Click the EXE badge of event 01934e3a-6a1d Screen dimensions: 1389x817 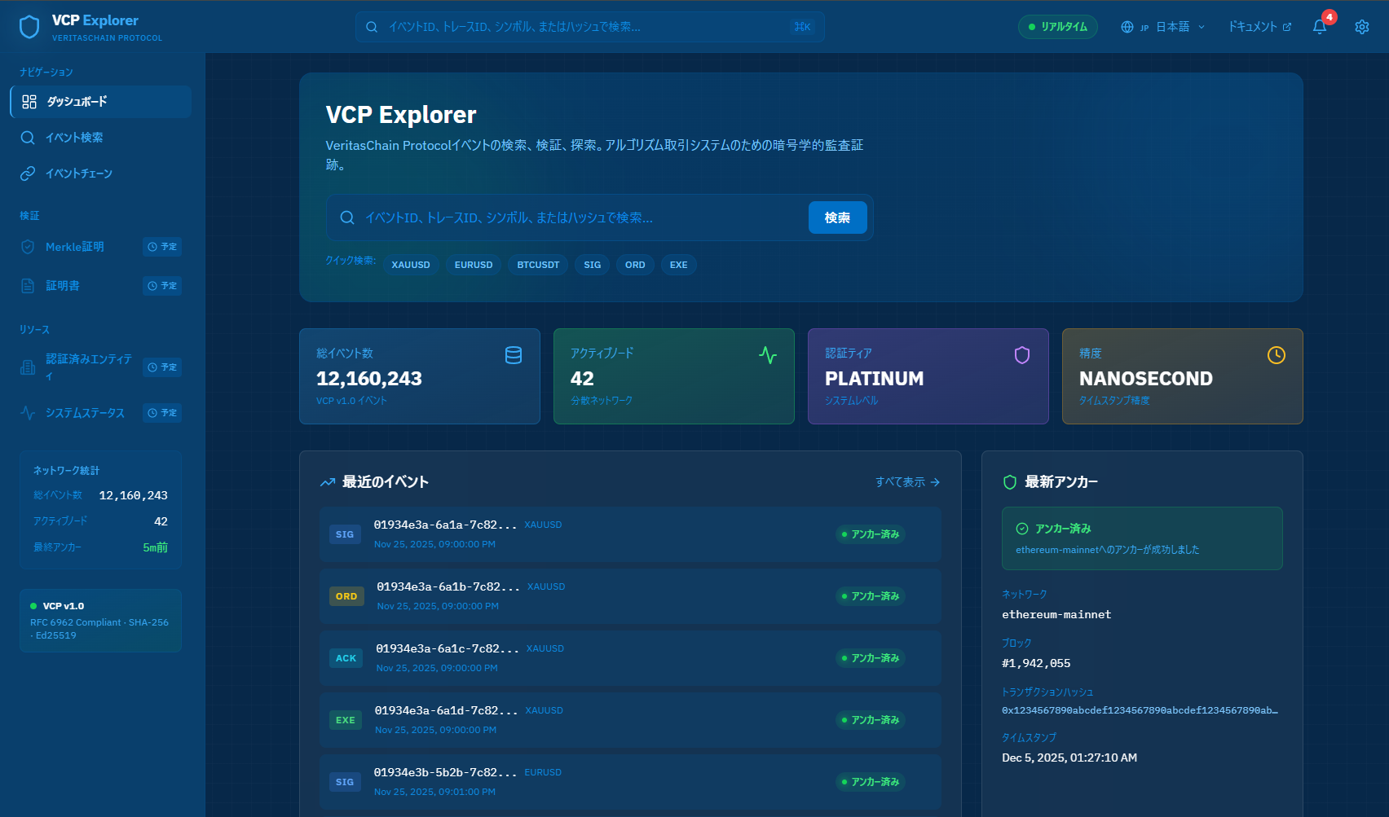[346, 720]
